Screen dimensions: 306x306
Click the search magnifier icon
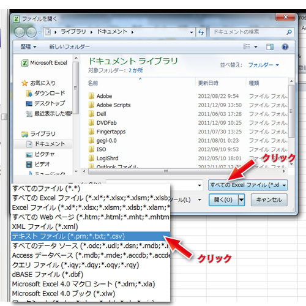289,32
